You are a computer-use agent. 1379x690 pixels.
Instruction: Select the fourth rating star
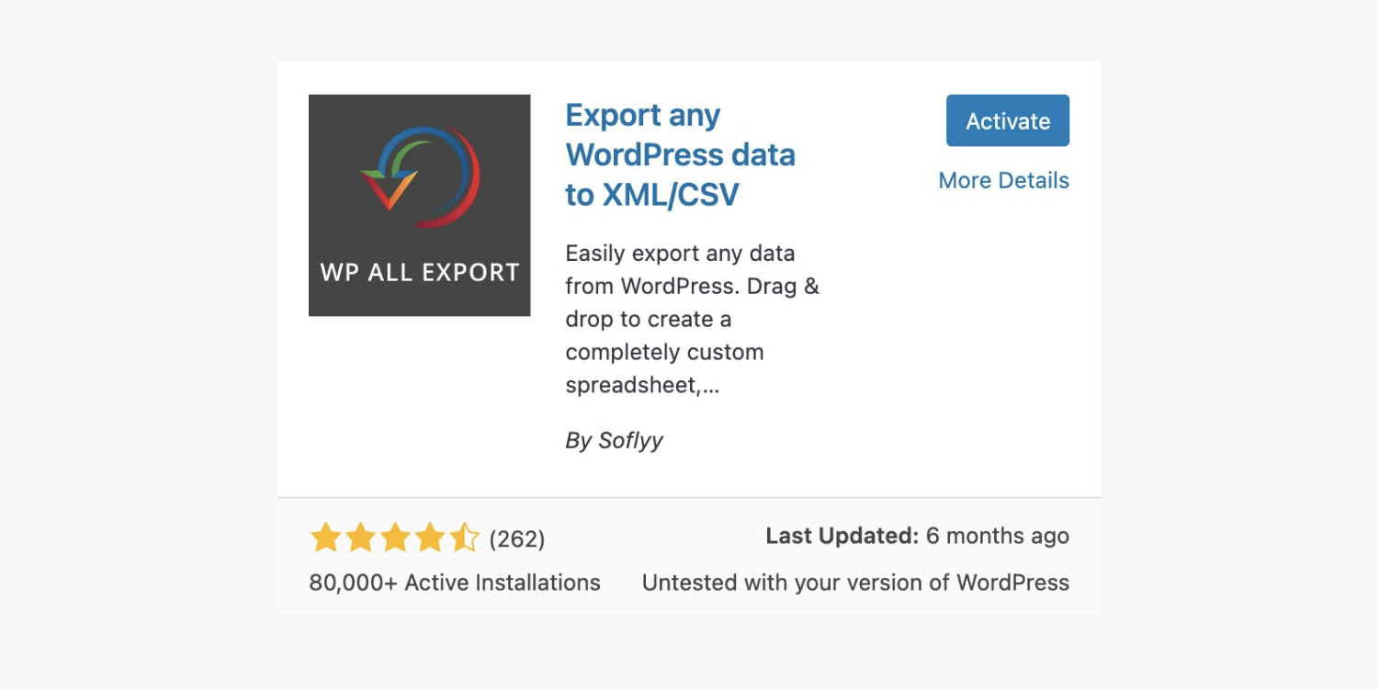pos(429,537)
